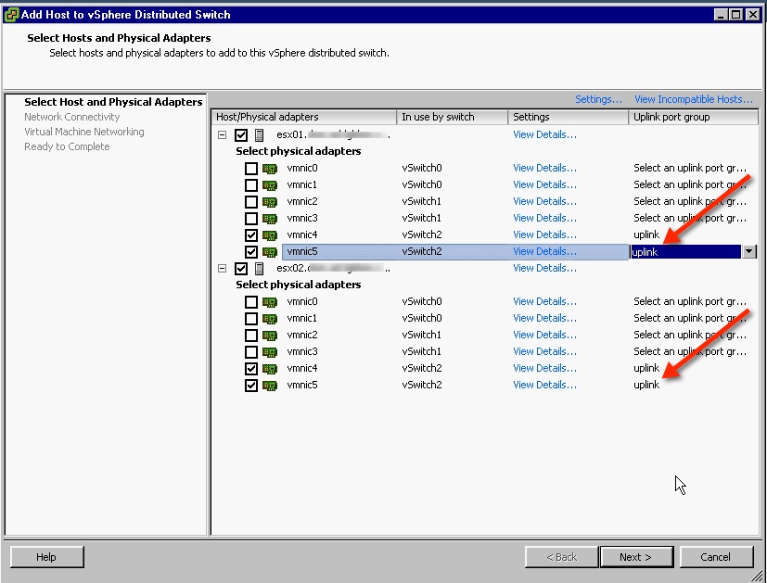767x583 pixels.
Task: Click the vSphere icon in title bar
Action: coord(11,15)
